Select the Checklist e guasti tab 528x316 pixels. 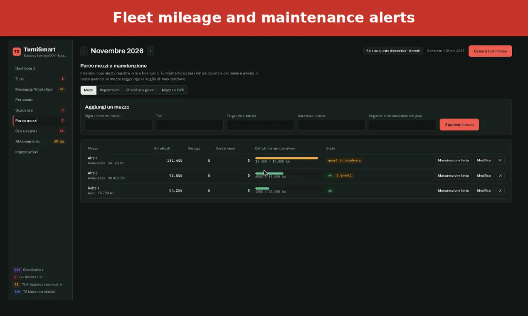click(141, 90)
